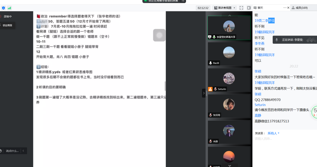This screenshot has width=317, height=167.
Task: Click line 2 听课的目的要明确
Action: coord(51,87)
